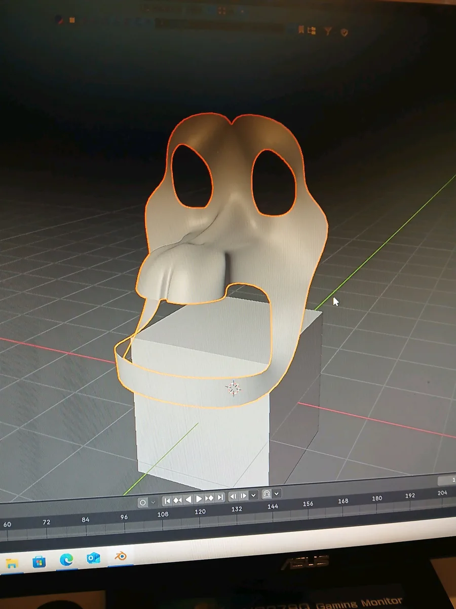Viewport: 456px width, 609px height.
Task: Click frame 156 on the timeline ruler
Action: 308,504
